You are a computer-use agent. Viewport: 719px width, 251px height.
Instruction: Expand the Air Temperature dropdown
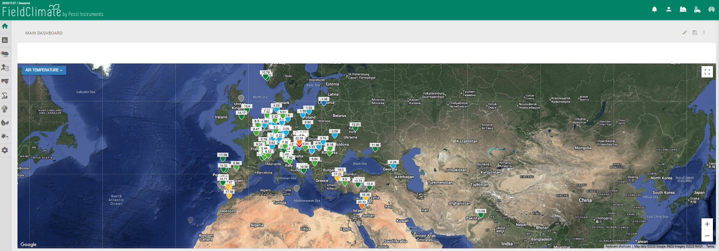coord(44,70)
